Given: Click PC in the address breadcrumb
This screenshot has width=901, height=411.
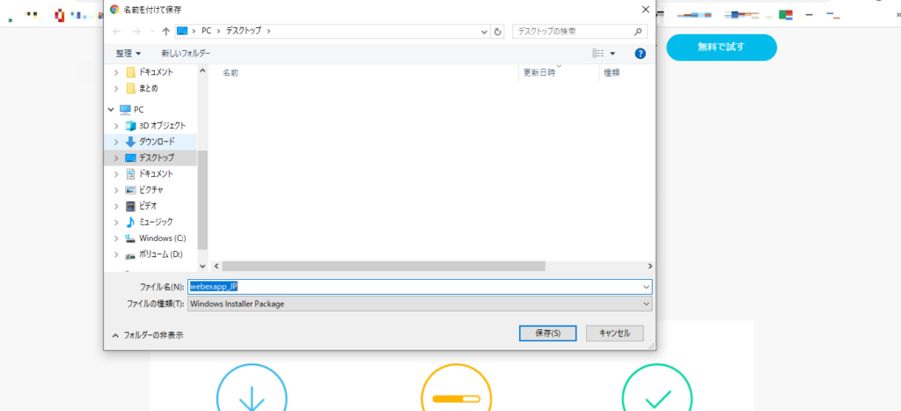Looking at the screenshot, I should 206,31.
